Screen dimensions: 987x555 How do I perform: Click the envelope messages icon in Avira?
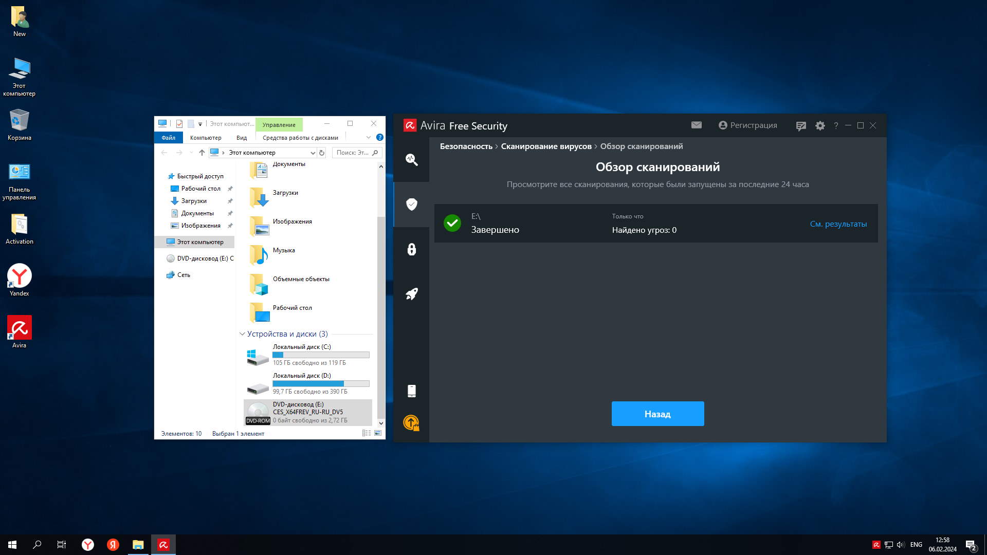696,125
